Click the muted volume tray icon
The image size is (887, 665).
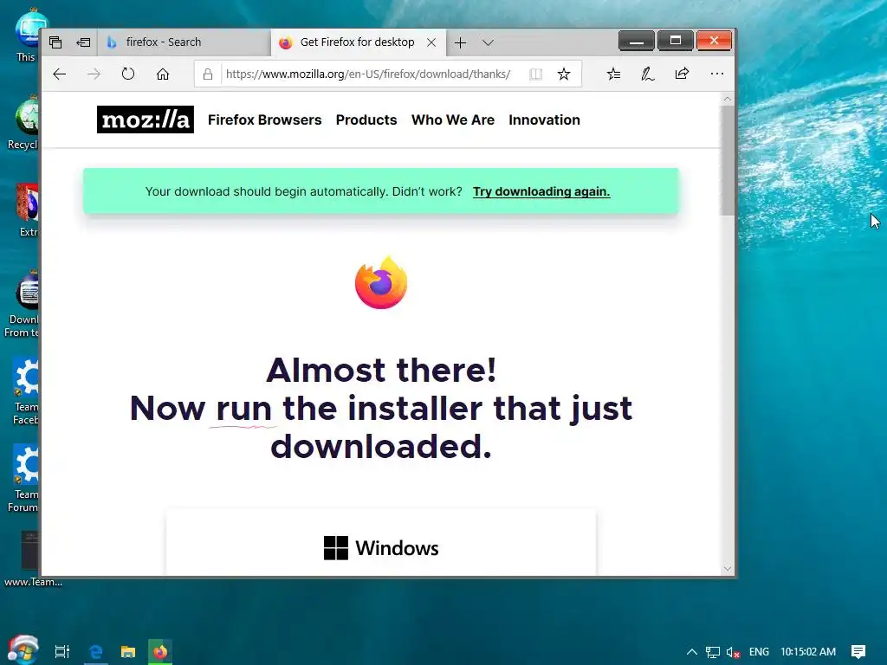[x=733, y=653]
